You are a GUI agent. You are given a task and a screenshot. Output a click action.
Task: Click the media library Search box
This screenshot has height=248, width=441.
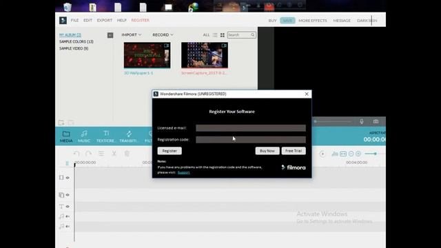pos(242,35)
